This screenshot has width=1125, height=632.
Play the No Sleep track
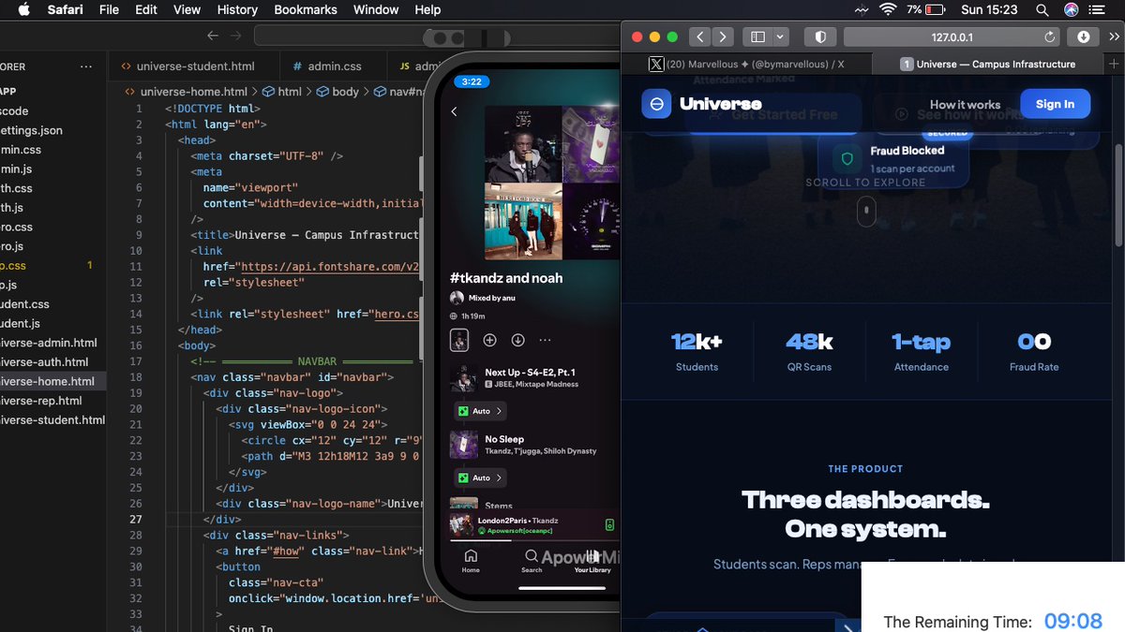tap(534, 445)
